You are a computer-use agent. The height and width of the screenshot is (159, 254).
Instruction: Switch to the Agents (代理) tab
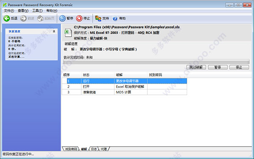(104, 149)
